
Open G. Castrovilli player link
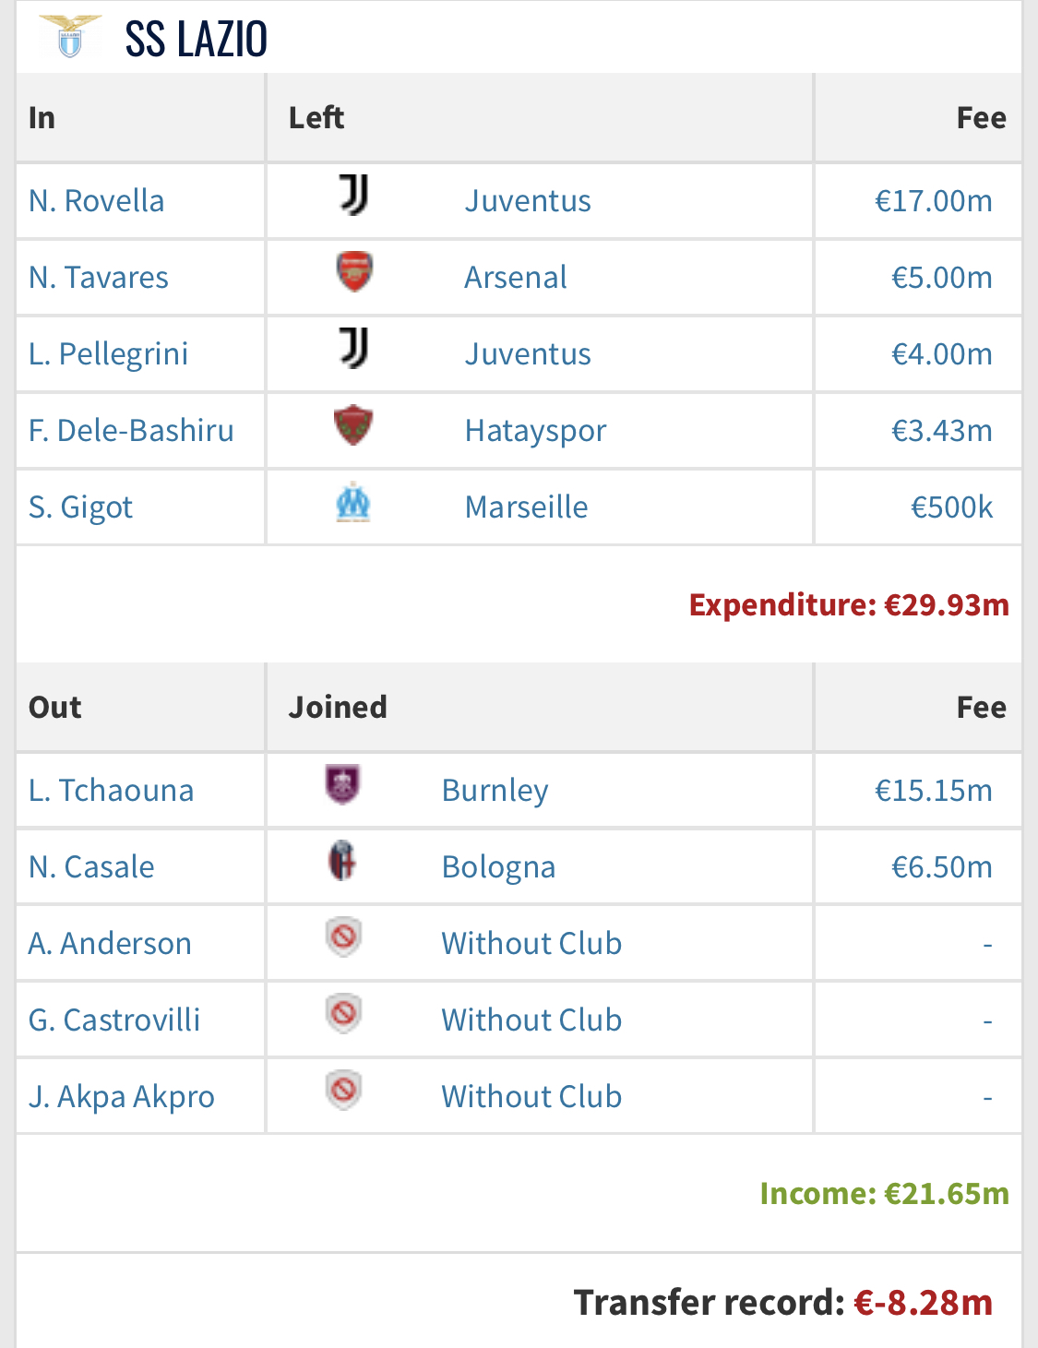click(114, 1020)
